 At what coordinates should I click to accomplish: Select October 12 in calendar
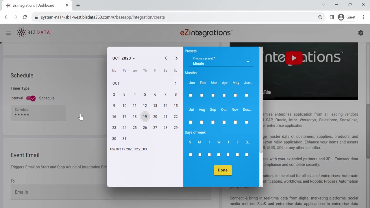click(x=145, y=106)
